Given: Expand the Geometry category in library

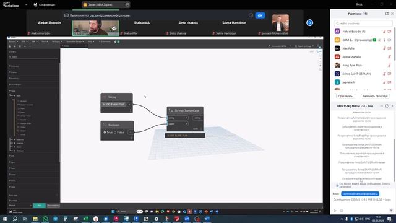Looking at the screenshot, I should (14, 79).
